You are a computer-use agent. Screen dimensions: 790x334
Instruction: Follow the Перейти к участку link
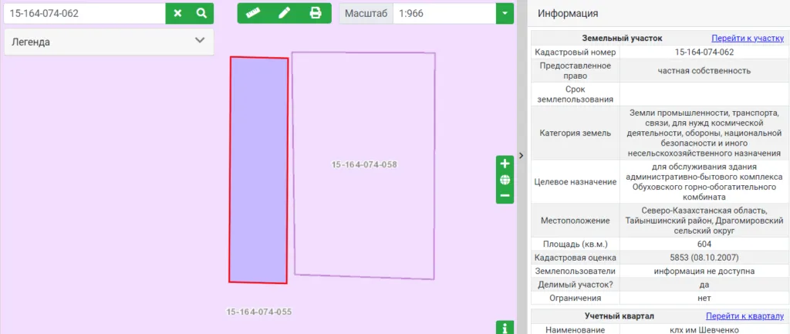tap(747, 38)
